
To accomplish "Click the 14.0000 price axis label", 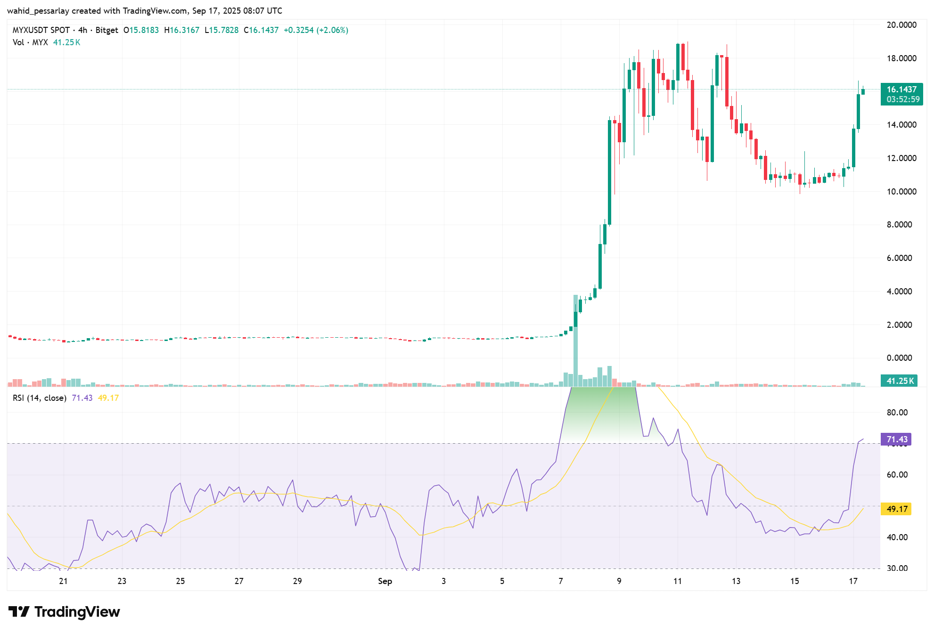I will 901,125.
